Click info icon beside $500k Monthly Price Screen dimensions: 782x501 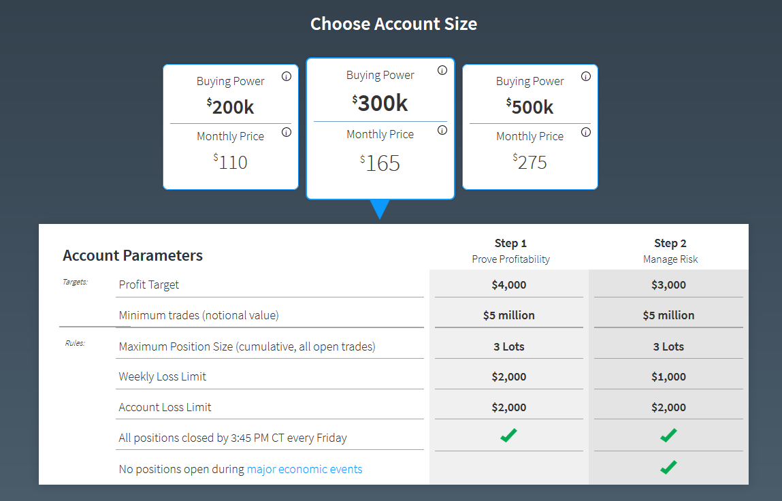click(586, 132)
